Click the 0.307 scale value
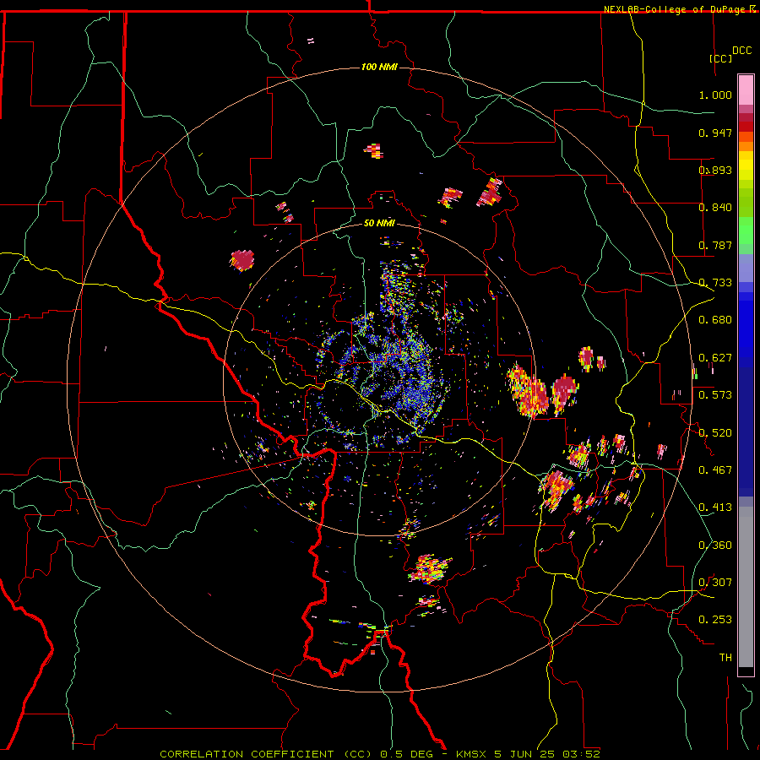This screenshot has width=760, height=760. coord(715,583)
